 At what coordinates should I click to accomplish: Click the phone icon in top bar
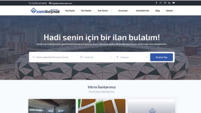(x=30, y=3)
